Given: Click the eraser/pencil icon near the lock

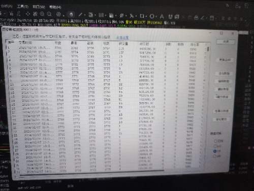Looking at the screenshot, I should tap(203, 17).
